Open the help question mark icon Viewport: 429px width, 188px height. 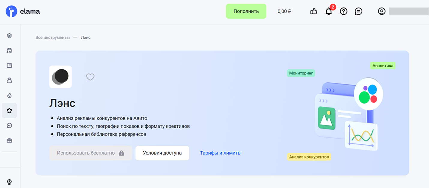[343, 11]
